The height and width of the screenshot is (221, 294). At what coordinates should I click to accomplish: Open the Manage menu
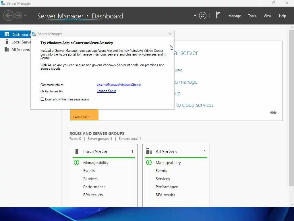coord(235,16)
